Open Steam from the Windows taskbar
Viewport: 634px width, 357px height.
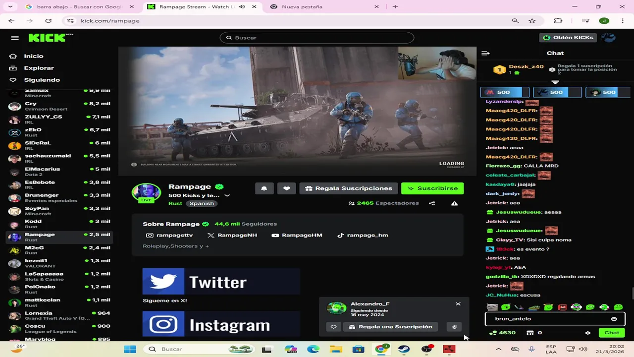pyautogui.click(x=404, y=349)
